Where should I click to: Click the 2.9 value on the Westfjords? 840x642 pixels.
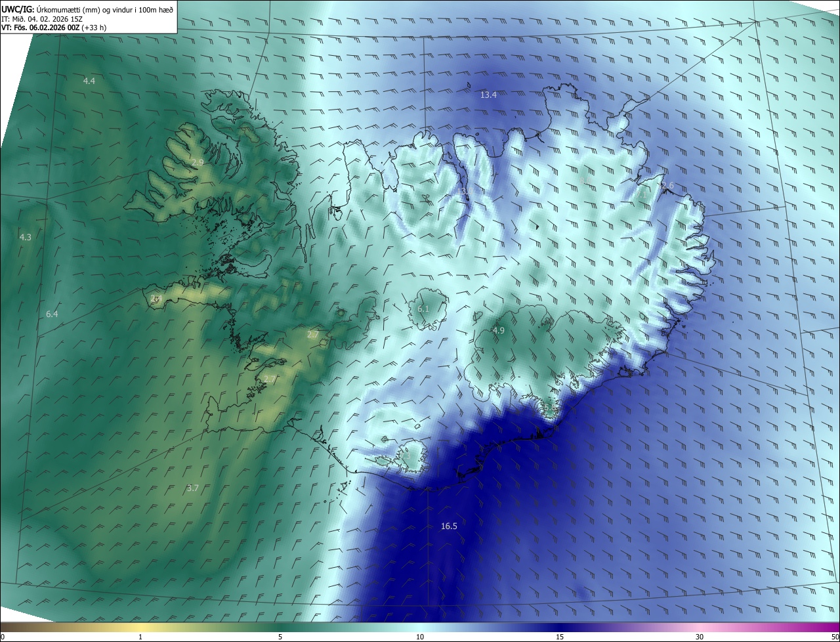coord(198,161)
